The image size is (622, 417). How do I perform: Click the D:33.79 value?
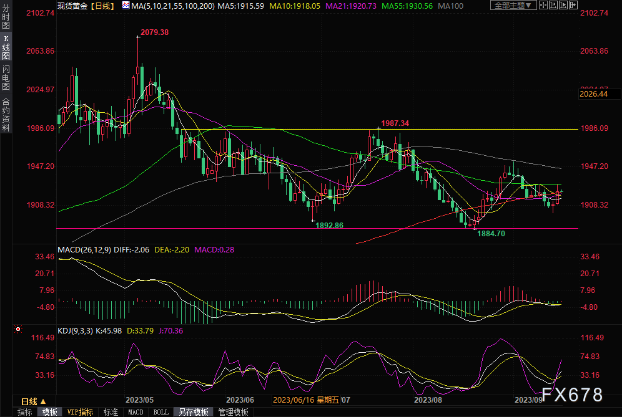[140, 330]
